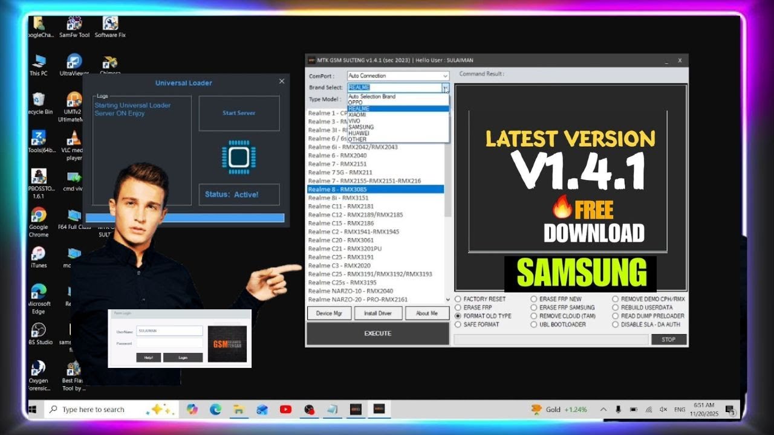Select READ DUMP PRELOADER radio option
Screen dimensions: 774x435
click(x=648, y=316)
